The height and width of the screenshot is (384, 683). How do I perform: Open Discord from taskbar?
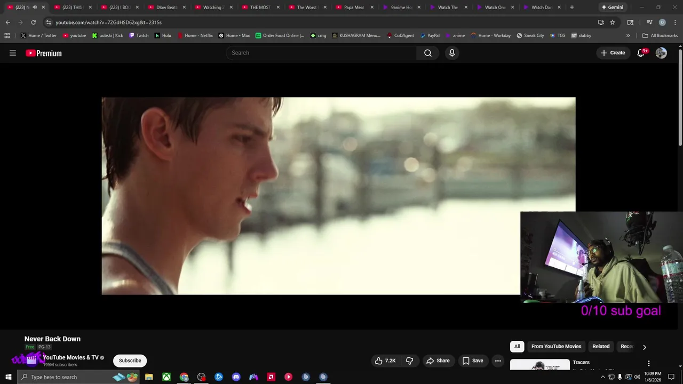[236, 377]
